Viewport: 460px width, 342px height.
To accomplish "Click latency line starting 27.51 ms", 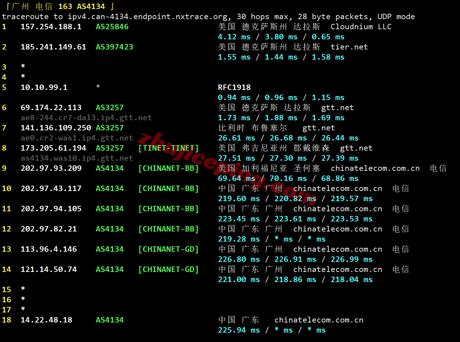I will pos(288,158).
